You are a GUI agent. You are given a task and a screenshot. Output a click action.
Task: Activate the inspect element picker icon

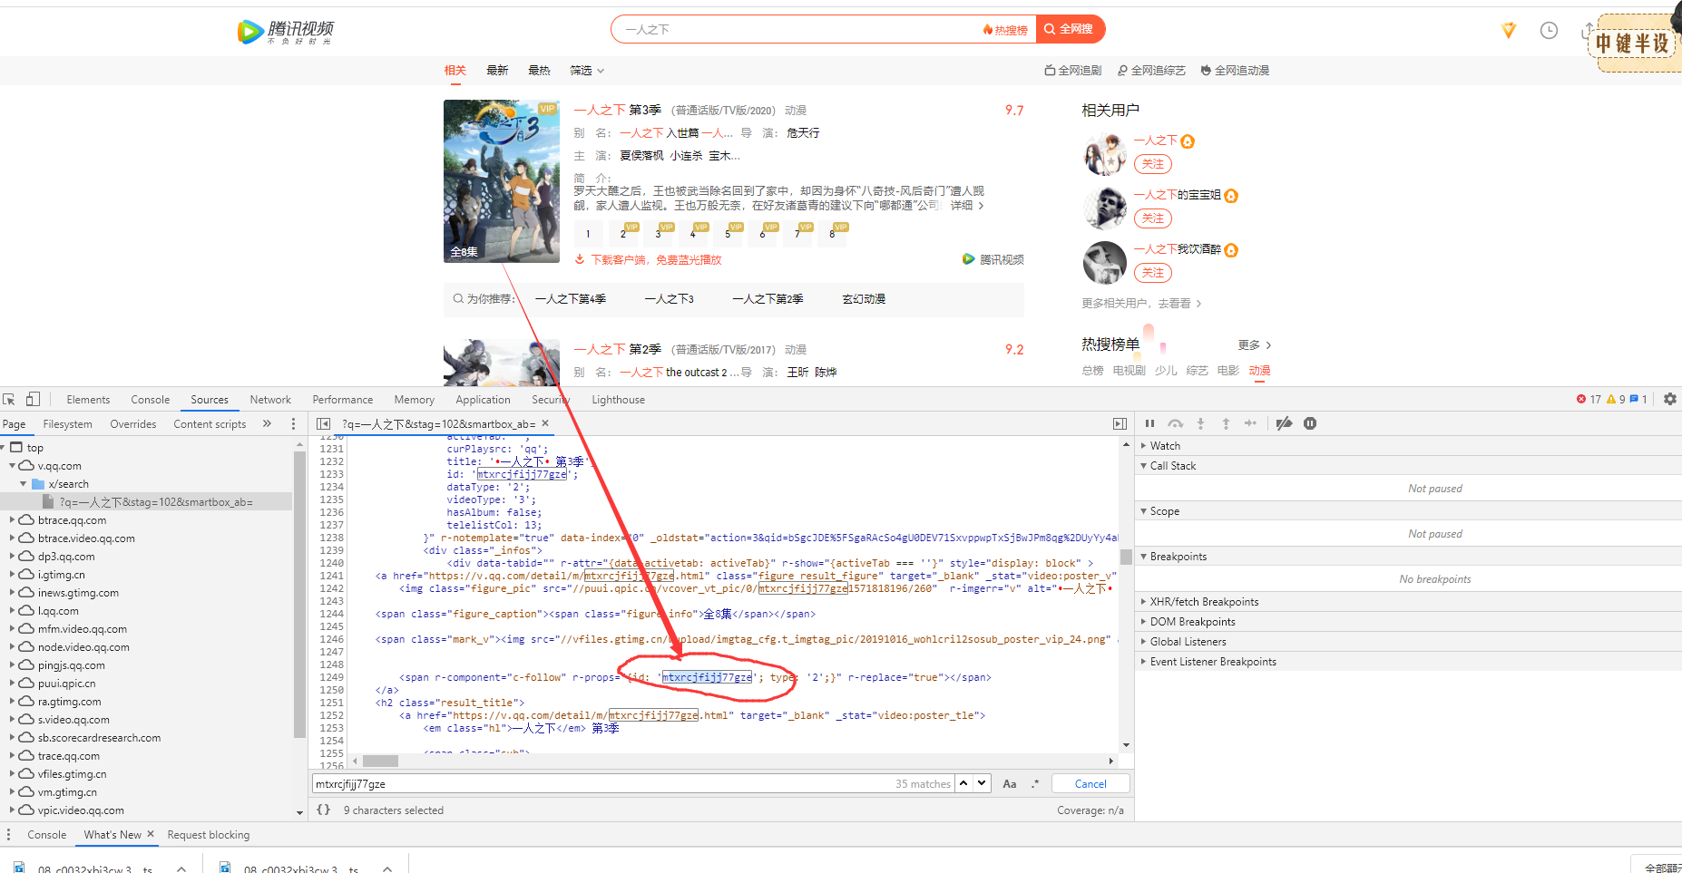pos(9,399)
